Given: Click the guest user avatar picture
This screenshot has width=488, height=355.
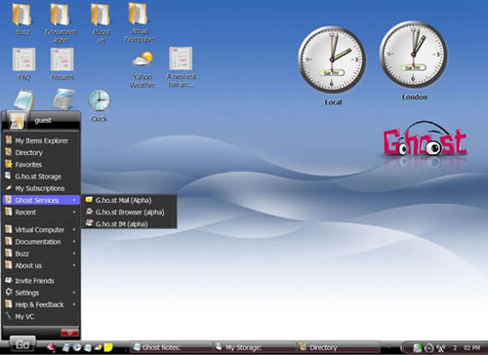Looking at the screenshot, I should coord(17,121).
